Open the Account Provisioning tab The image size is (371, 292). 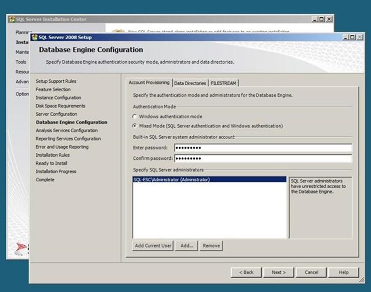(x=149, y=82)
